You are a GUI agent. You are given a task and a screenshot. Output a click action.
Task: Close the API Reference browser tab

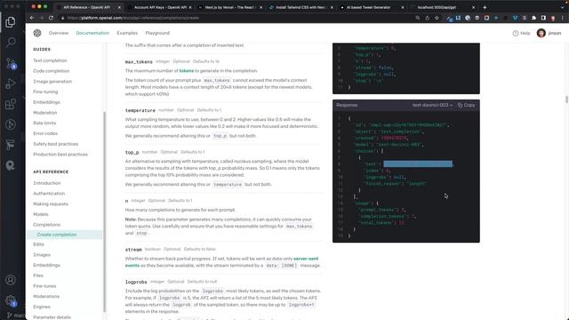tap(119, 7)
